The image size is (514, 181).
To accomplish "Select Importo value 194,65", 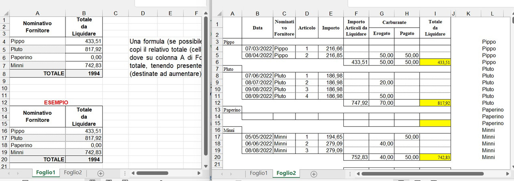I will [331, 137].
